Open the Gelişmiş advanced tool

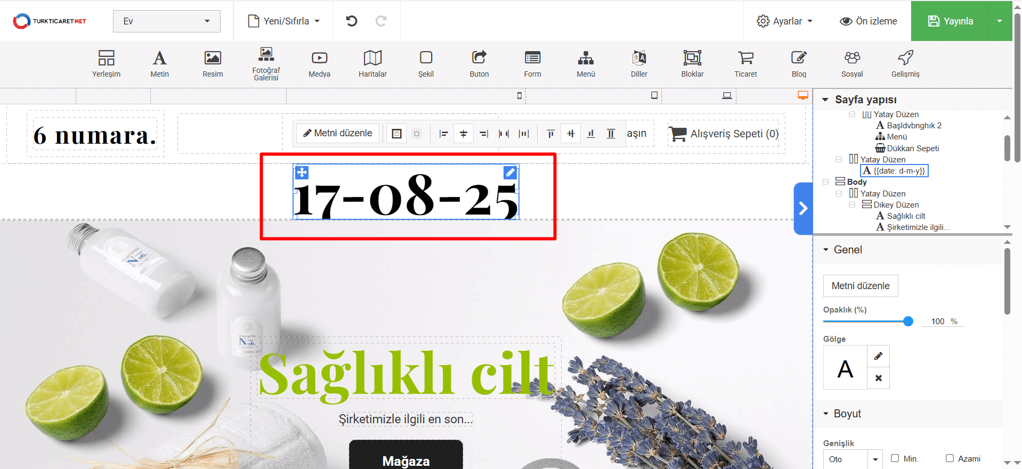(905, 64)
